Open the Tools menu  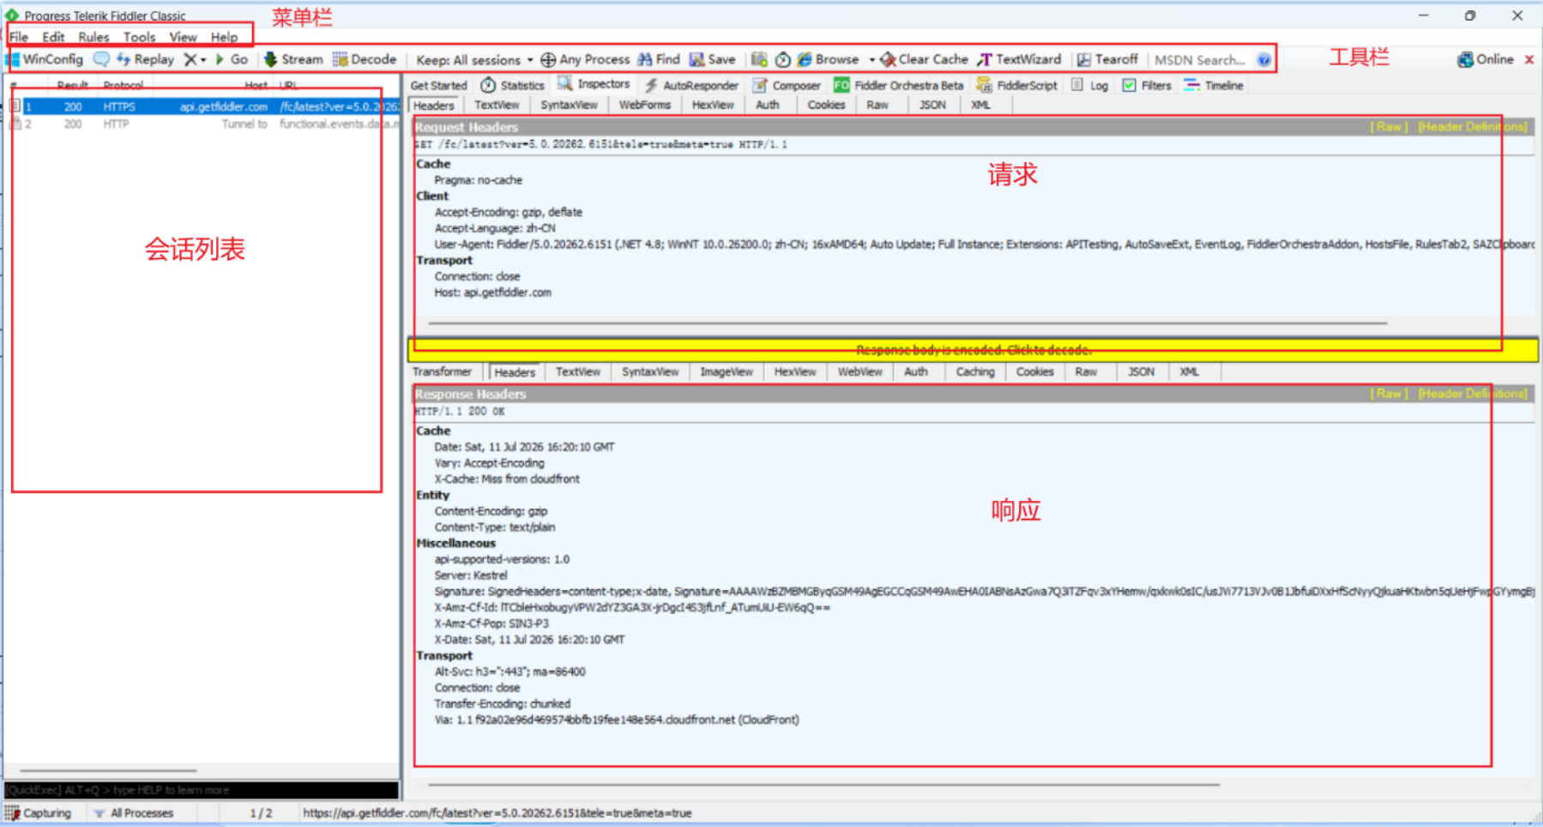pyautogui.click(x=139, y=37)
